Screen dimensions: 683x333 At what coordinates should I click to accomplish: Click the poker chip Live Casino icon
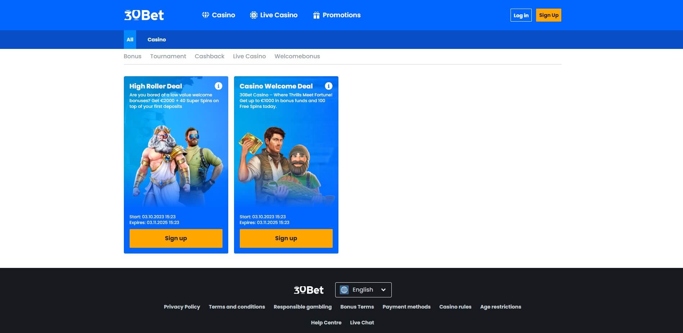(x=254, y=15)
